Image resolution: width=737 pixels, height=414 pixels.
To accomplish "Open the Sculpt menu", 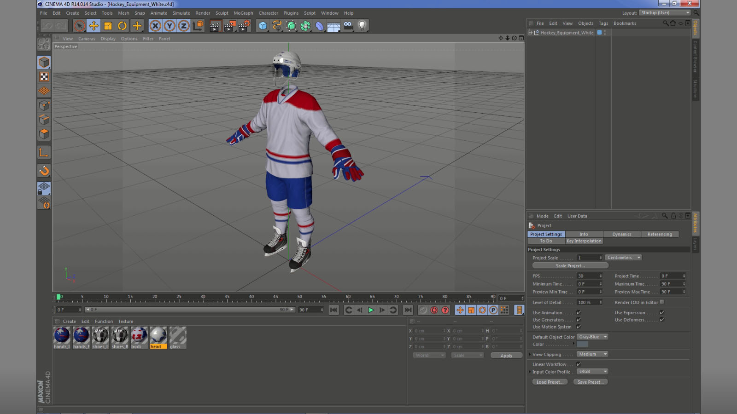I will coord(222,13).
